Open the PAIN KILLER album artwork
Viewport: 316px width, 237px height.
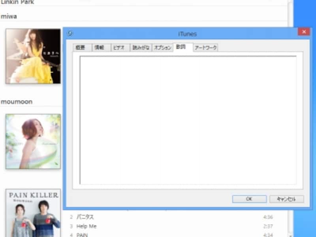pyautogui.click(x=33, y=213)
